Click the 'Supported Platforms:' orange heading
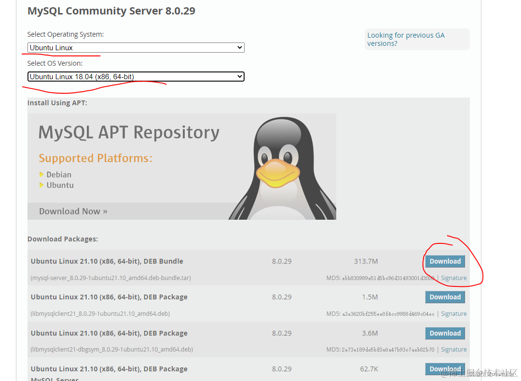The width and height of the screenshot is (521, 381). (96, 158)
